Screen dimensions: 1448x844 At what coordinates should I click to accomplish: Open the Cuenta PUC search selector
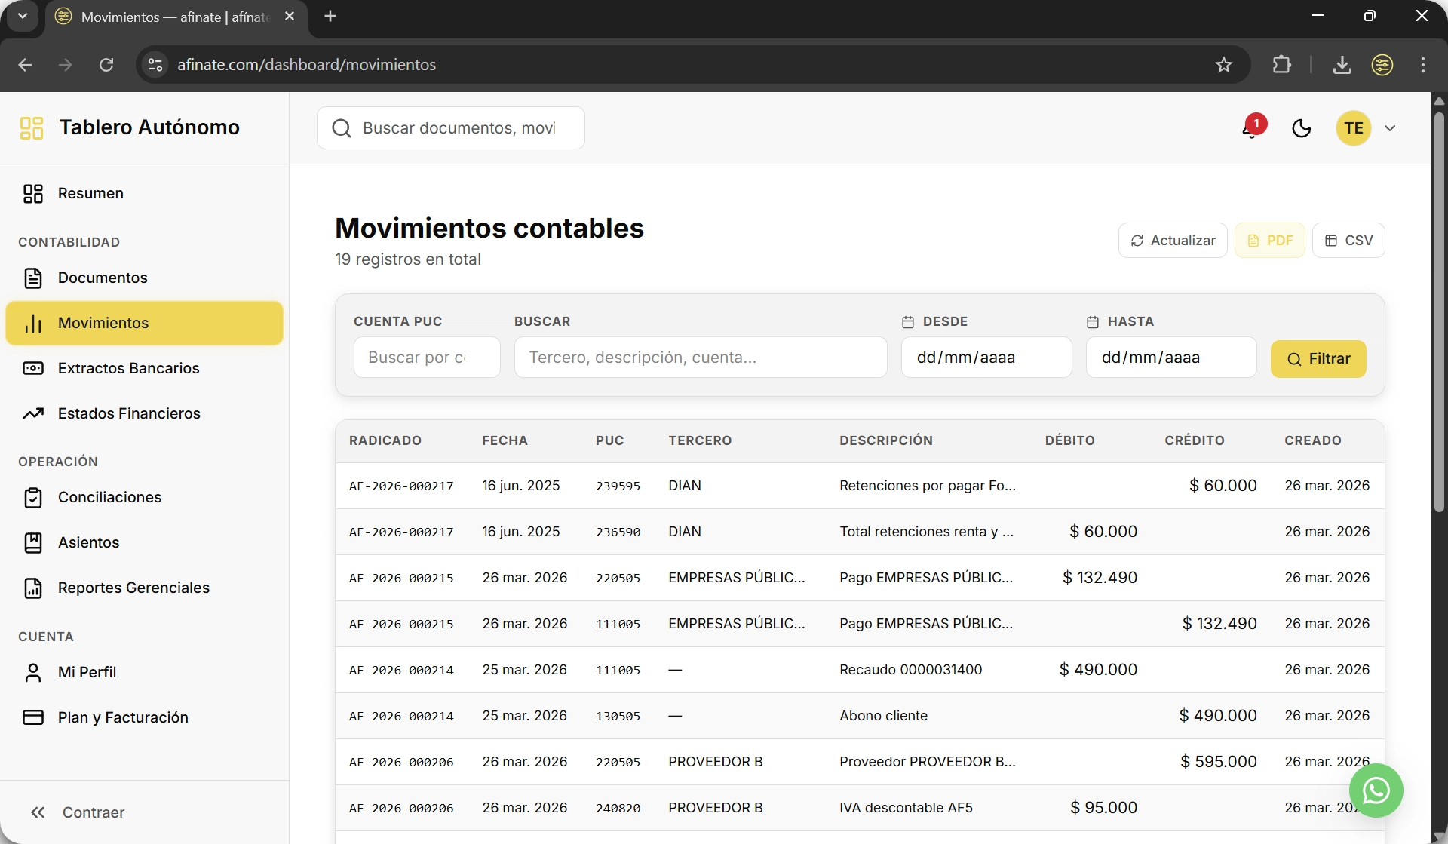pos(426,358)
